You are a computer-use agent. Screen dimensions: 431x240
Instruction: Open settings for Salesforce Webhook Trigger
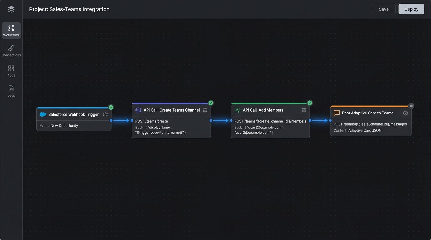pos(106,114)
